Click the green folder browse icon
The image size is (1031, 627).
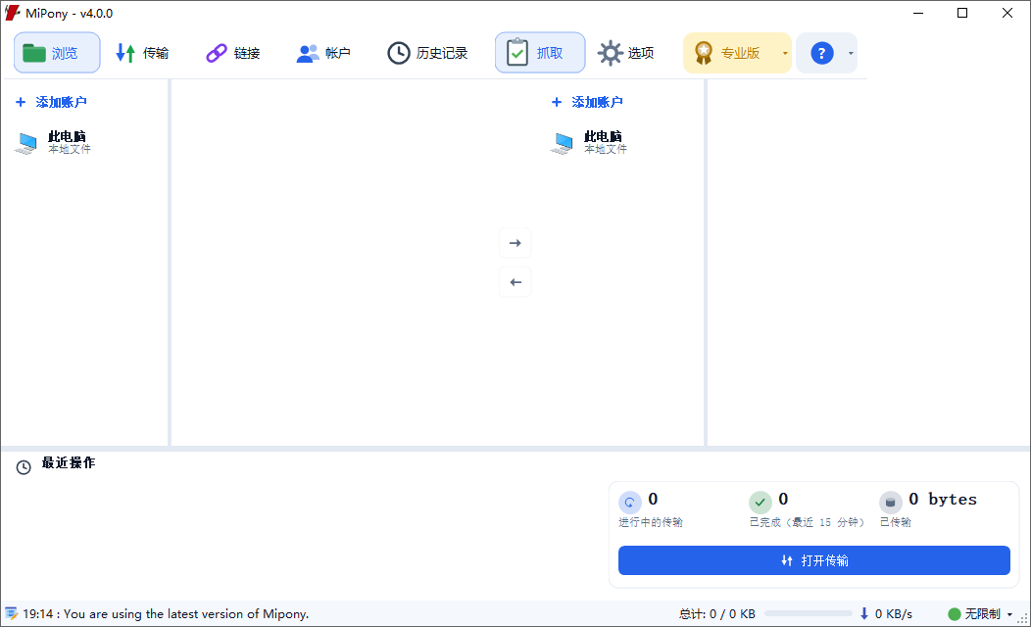pyautogui.click(x=34, y=53)
